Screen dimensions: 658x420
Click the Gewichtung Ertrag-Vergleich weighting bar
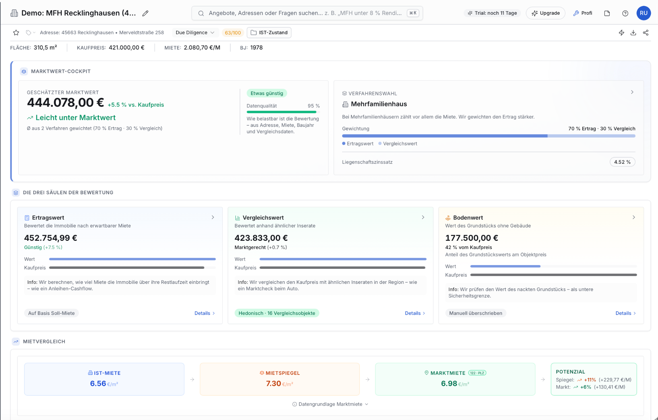tap(488, 136)
